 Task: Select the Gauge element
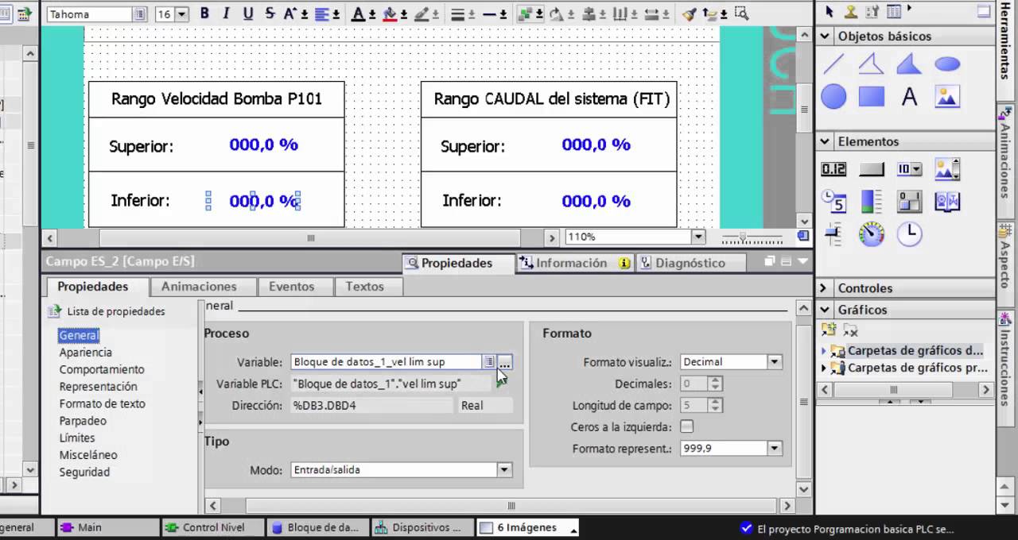click(872, 234)
